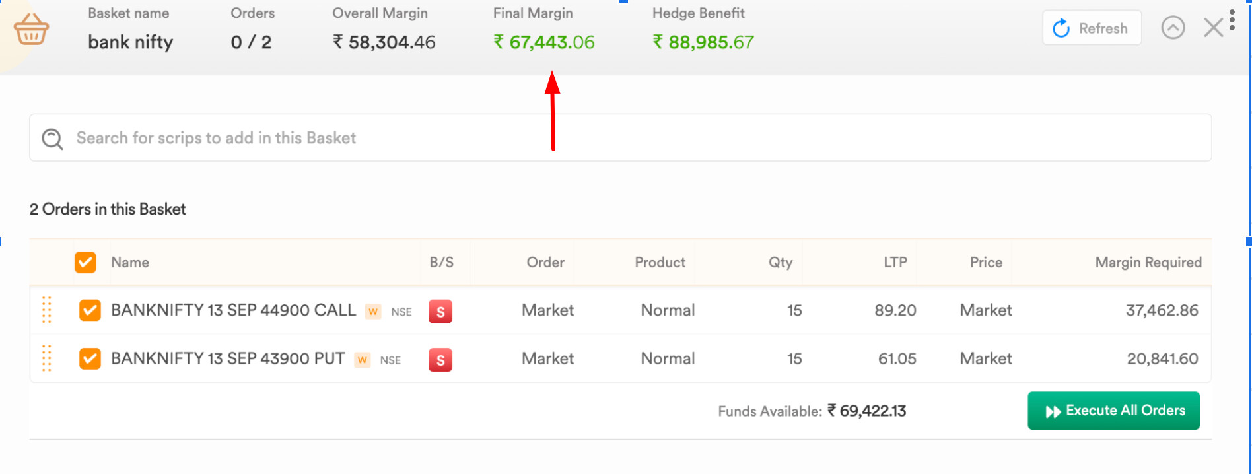Click the search magnifier icon
Image resolution: width=1252 pixels, height=474 pixels.
[x=52, y=139]
